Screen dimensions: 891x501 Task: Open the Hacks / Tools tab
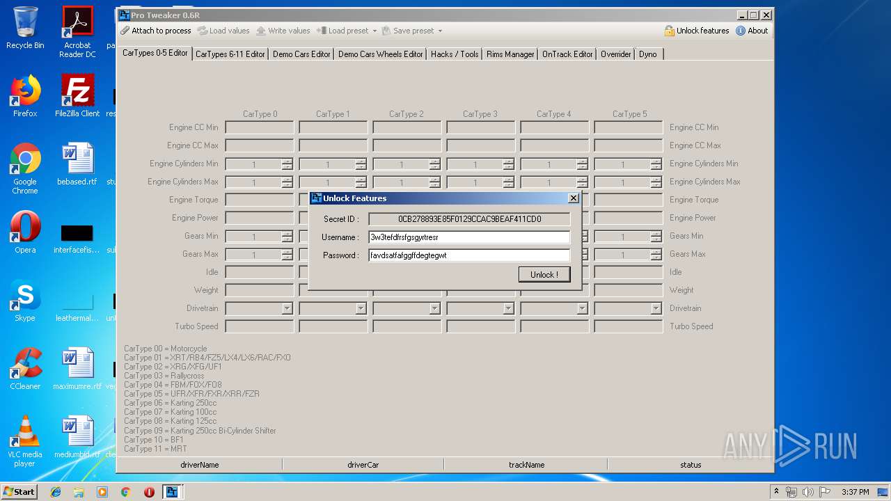coord(455,54)
